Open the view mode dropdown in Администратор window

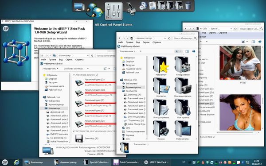181,51
